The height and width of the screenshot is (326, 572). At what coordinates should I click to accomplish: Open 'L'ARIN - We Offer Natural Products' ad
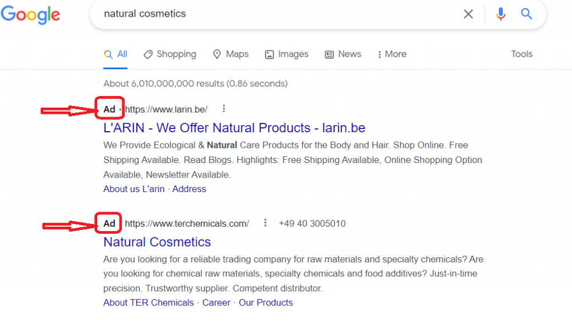click(234, 128)
